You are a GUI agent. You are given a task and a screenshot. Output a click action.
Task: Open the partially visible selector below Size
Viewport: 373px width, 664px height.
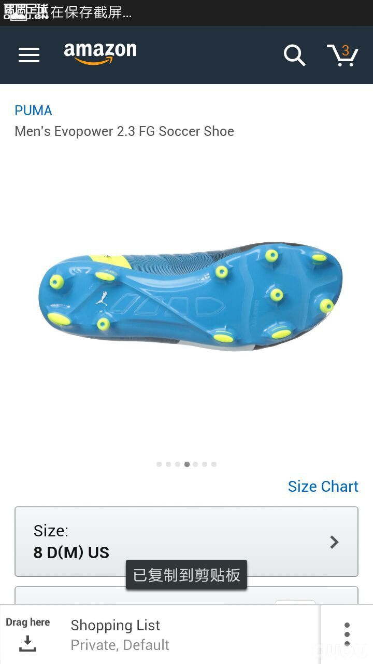(x=187, y=596)
